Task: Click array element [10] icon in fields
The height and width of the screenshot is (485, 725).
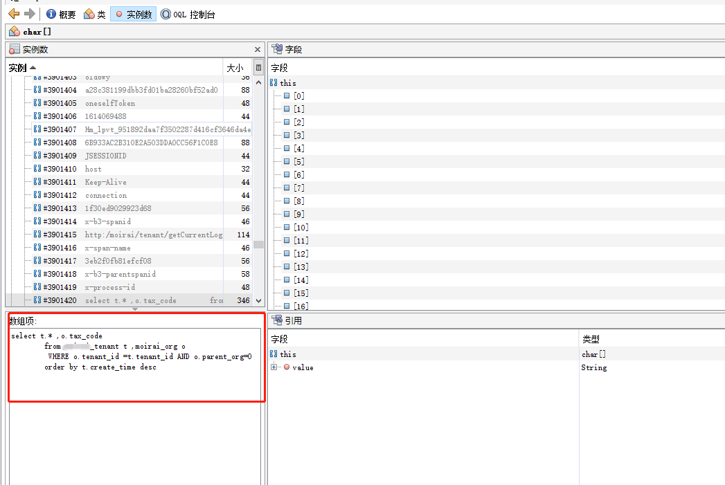Action: tap(287, 228)
